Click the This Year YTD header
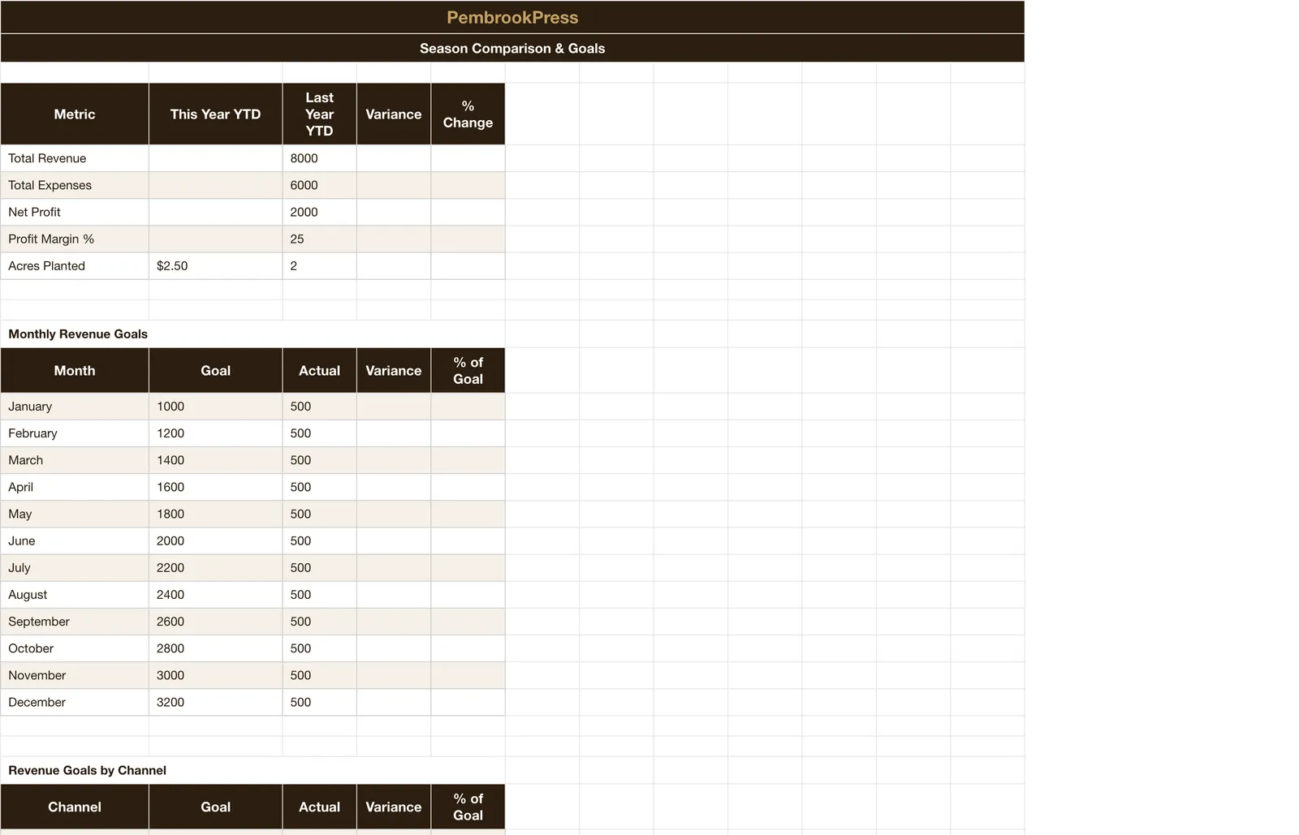The height and width of the screenshot is (835, 1299). [216, 114]
